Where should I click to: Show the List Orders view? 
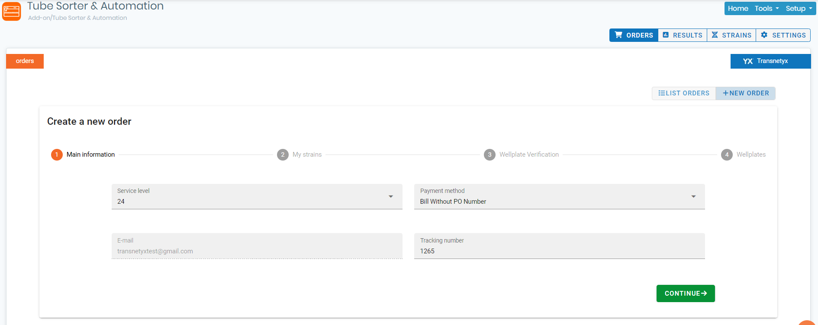(x=684, y=93)
